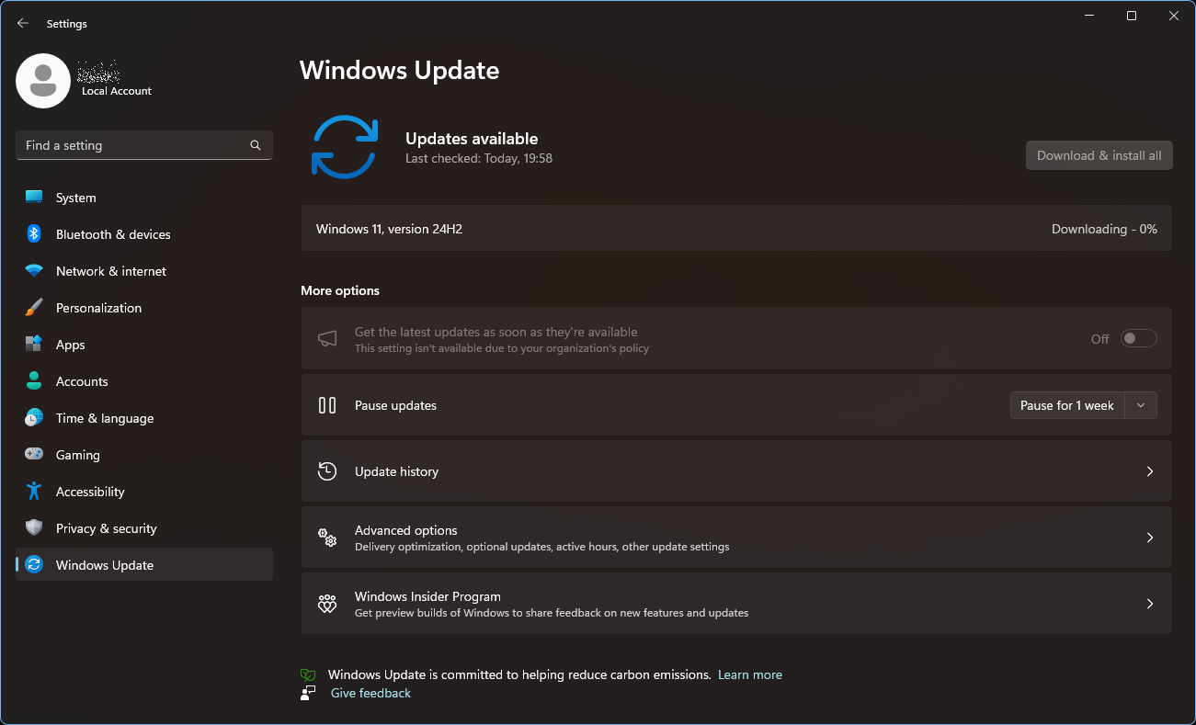Click the search magnifier icon
The image size is (1196, 725).
(x=256, y=145)
